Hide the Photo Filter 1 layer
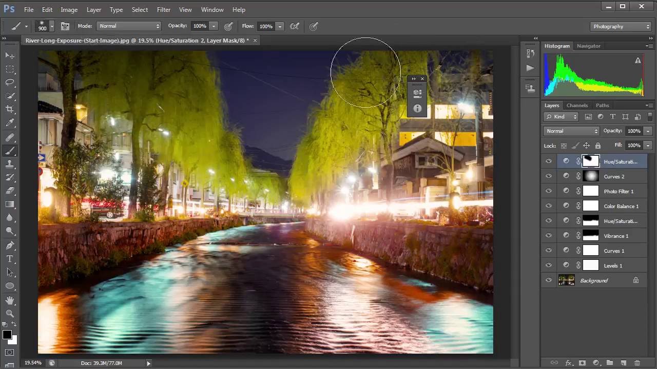Screen dimensions: 657x369 pyautogui.click(x=549, y=191)
